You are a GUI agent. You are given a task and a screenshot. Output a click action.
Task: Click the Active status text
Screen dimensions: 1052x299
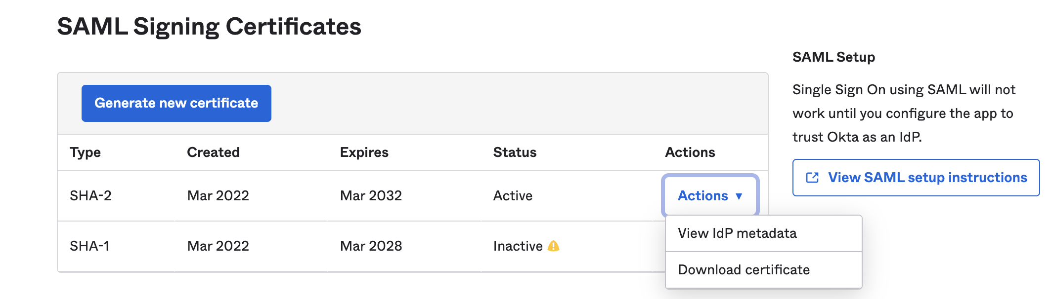point(513,196)
